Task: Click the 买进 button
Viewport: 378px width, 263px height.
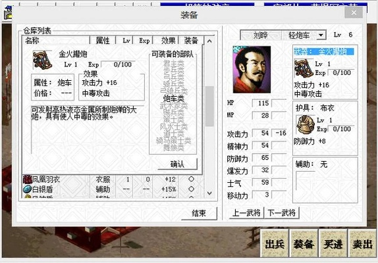Action: coord(333,243)
